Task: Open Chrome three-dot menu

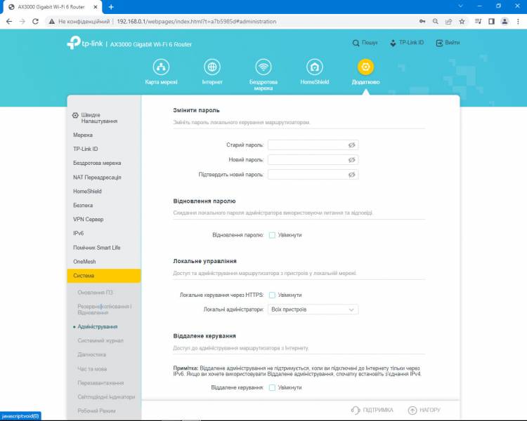Action: (518, 21)
